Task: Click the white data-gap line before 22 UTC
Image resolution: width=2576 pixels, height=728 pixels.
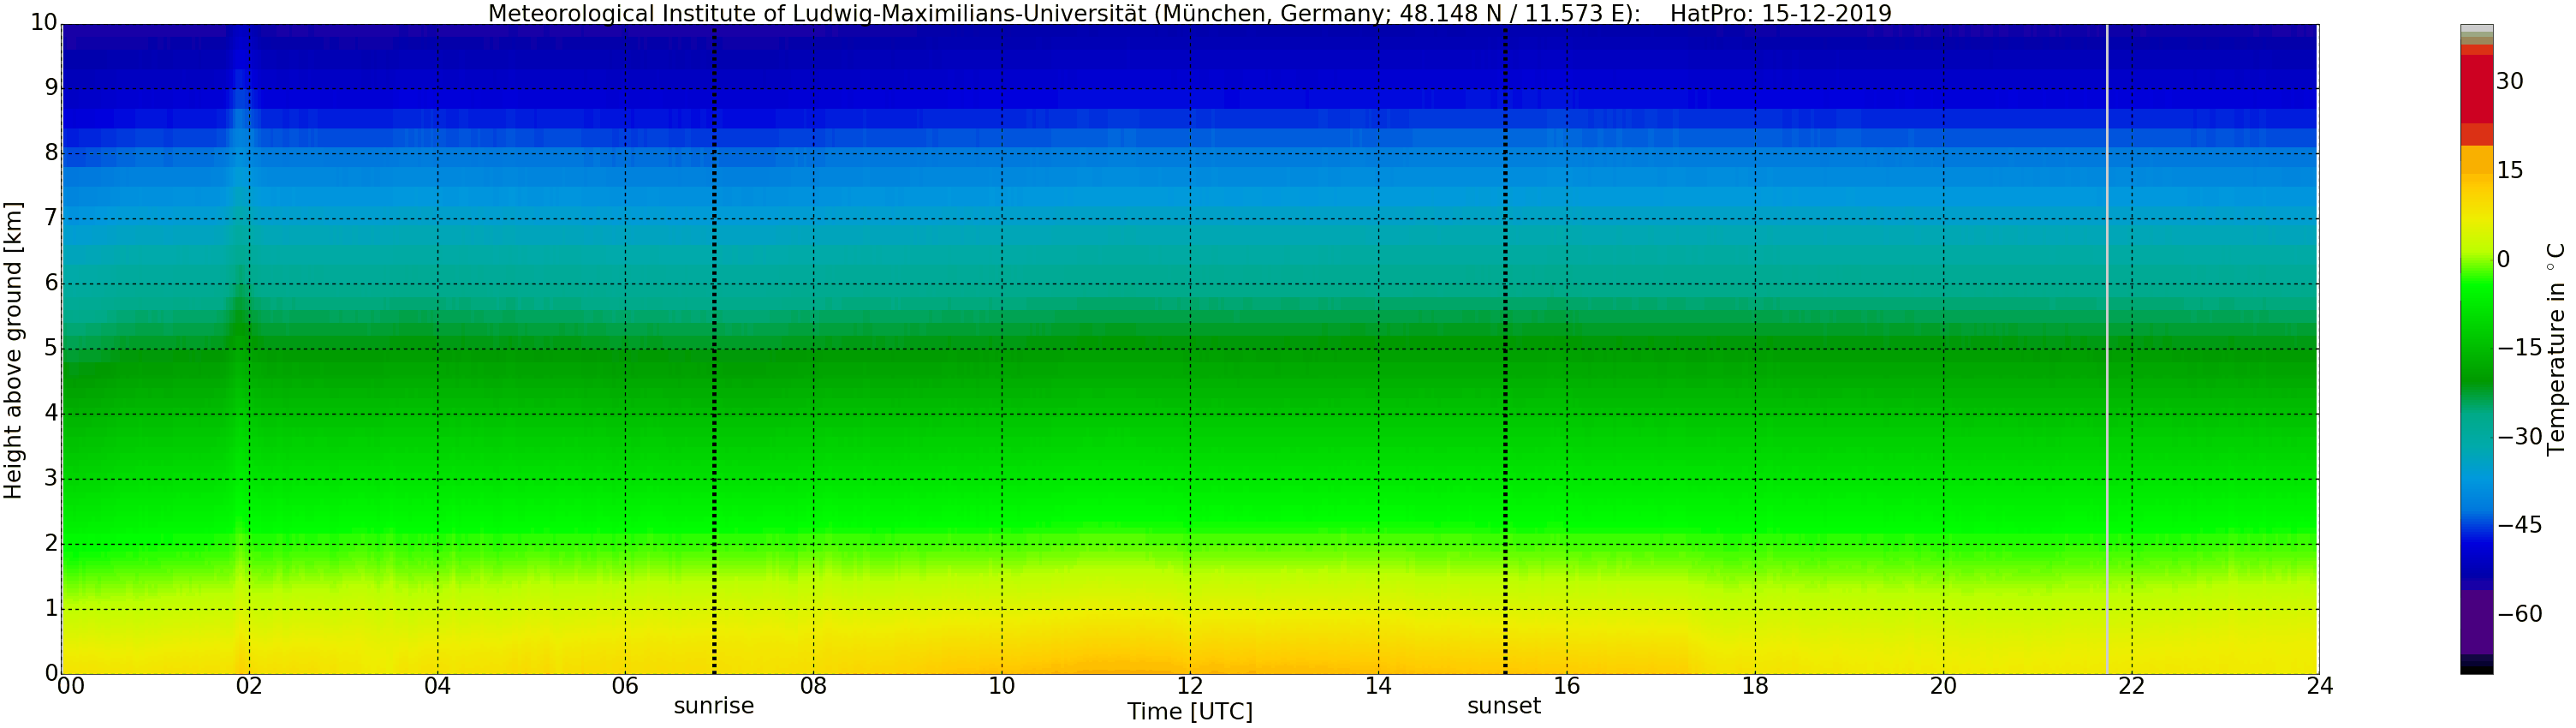Action: (2107, 350)
